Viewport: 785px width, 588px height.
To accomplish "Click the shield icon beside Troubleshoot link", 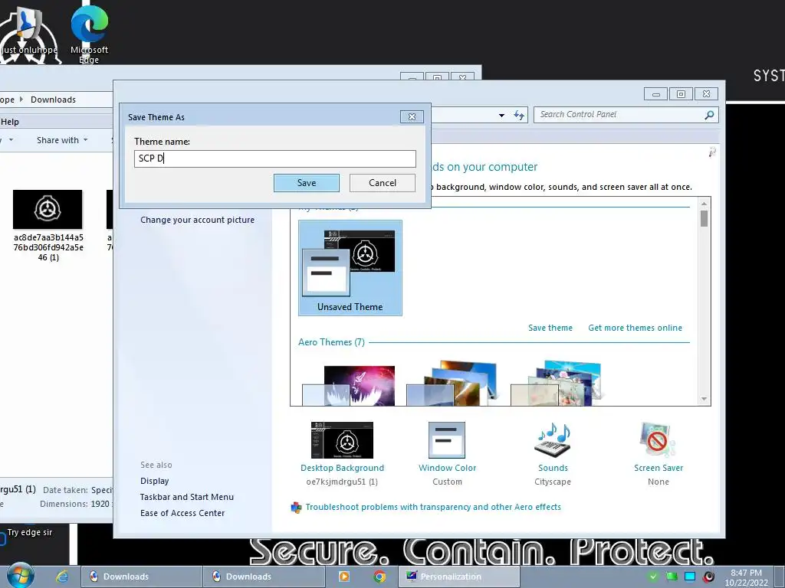I will click(x=297, y=508).
